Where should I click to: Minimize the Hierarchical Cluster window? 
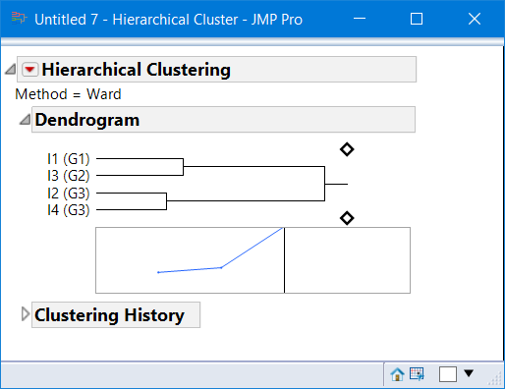click(360, 19)
